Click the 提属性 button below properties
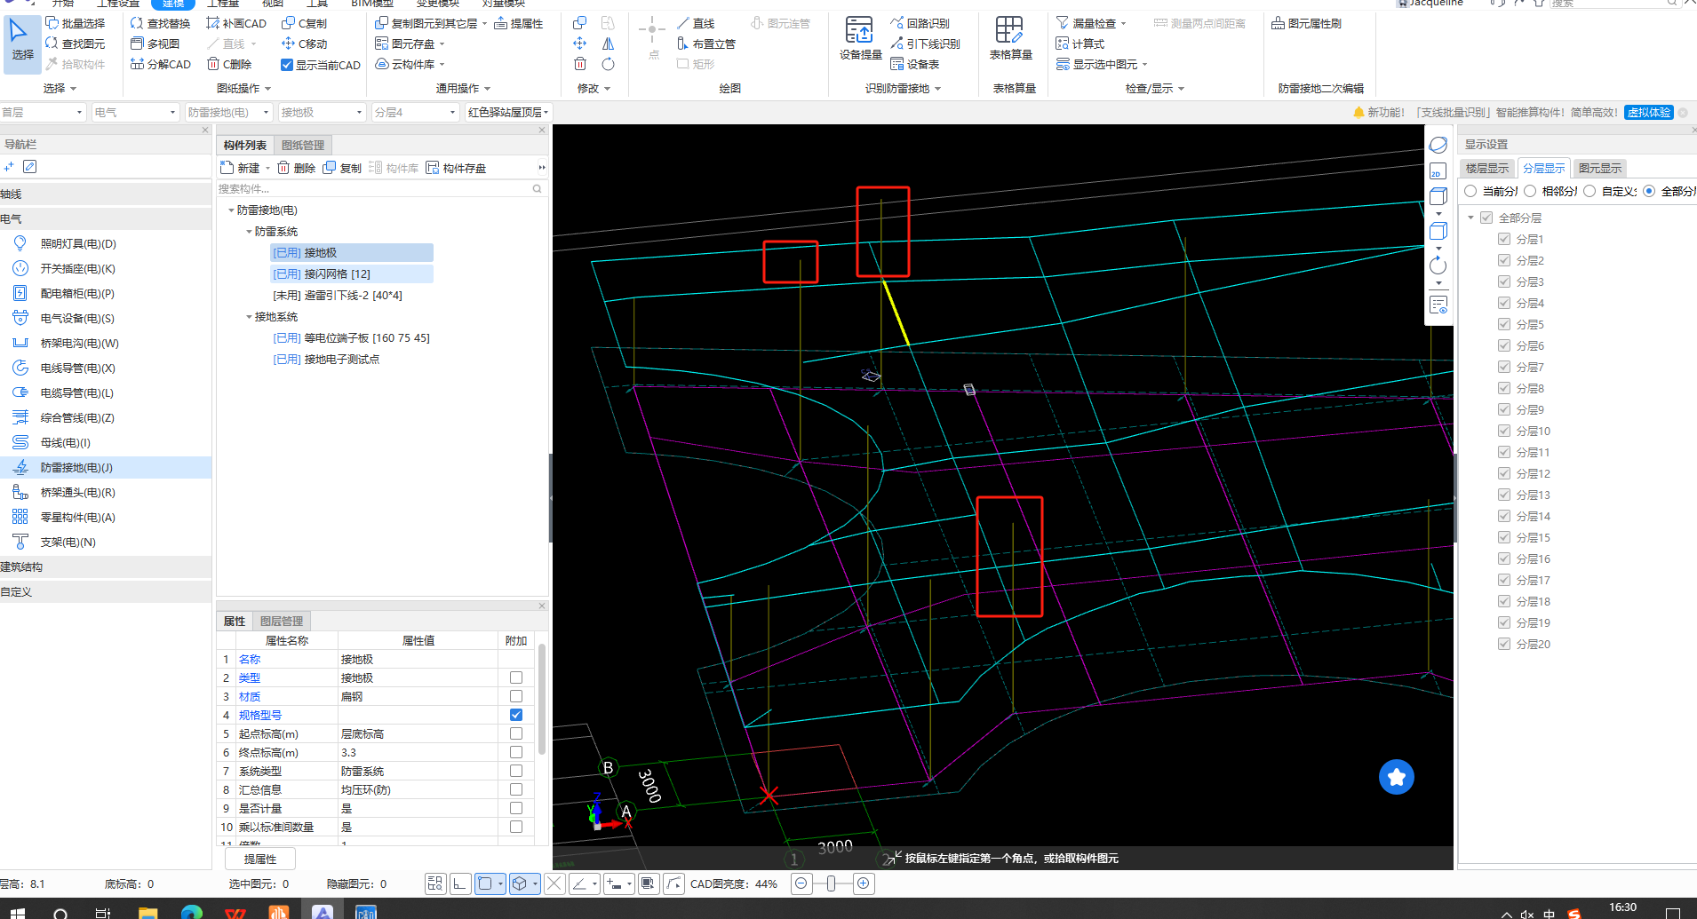The height and width of the screenshot is (919, 1697). (x=259, y=859)
